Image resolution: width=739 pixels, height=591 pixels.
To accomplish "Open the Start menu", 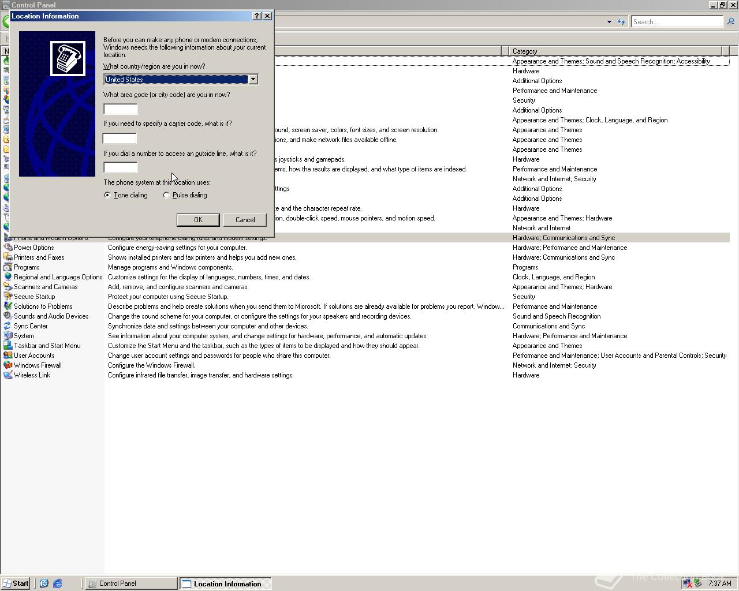I will pos(16,583).
